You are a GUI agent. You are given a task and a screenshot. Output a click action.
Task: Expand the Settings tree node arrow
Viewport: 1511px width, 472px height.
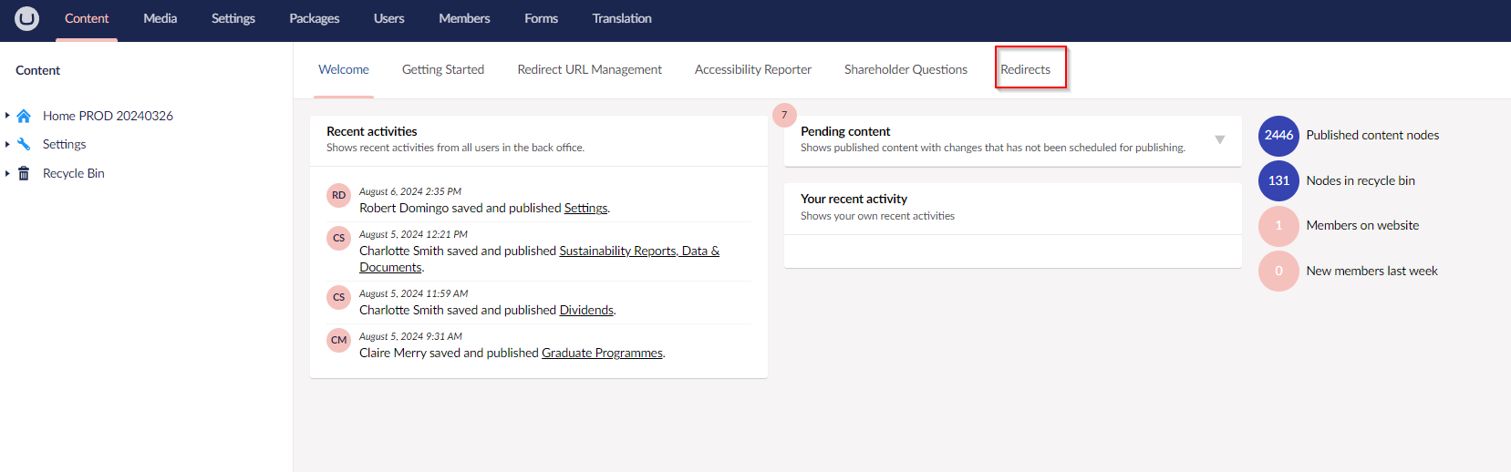point(7,144)
